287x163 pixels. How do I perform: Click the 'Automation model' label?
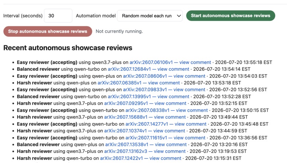coord(96,16)
